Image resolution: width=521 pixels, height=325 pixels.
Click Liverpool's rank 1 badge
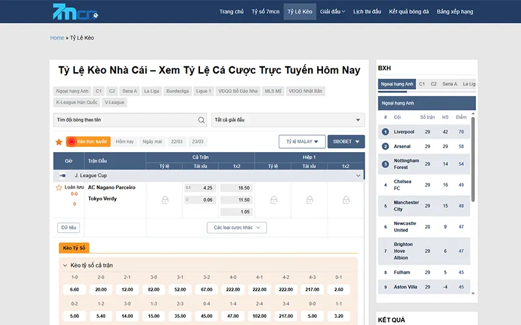pos(386,132)
